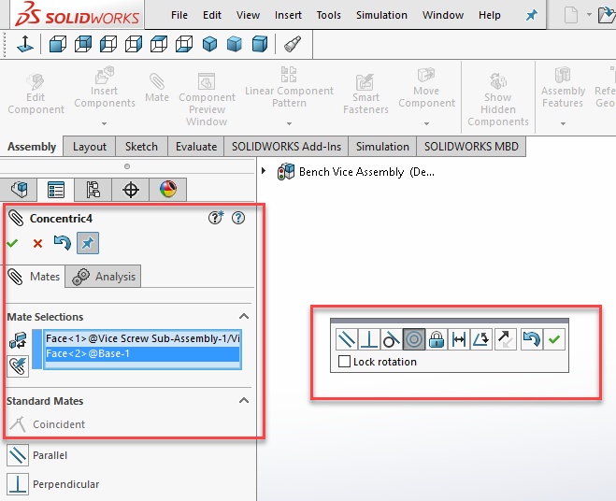This screenshot has height=501, width=616.
Task: Open Component Preview Window
Action: pos(207,99)
